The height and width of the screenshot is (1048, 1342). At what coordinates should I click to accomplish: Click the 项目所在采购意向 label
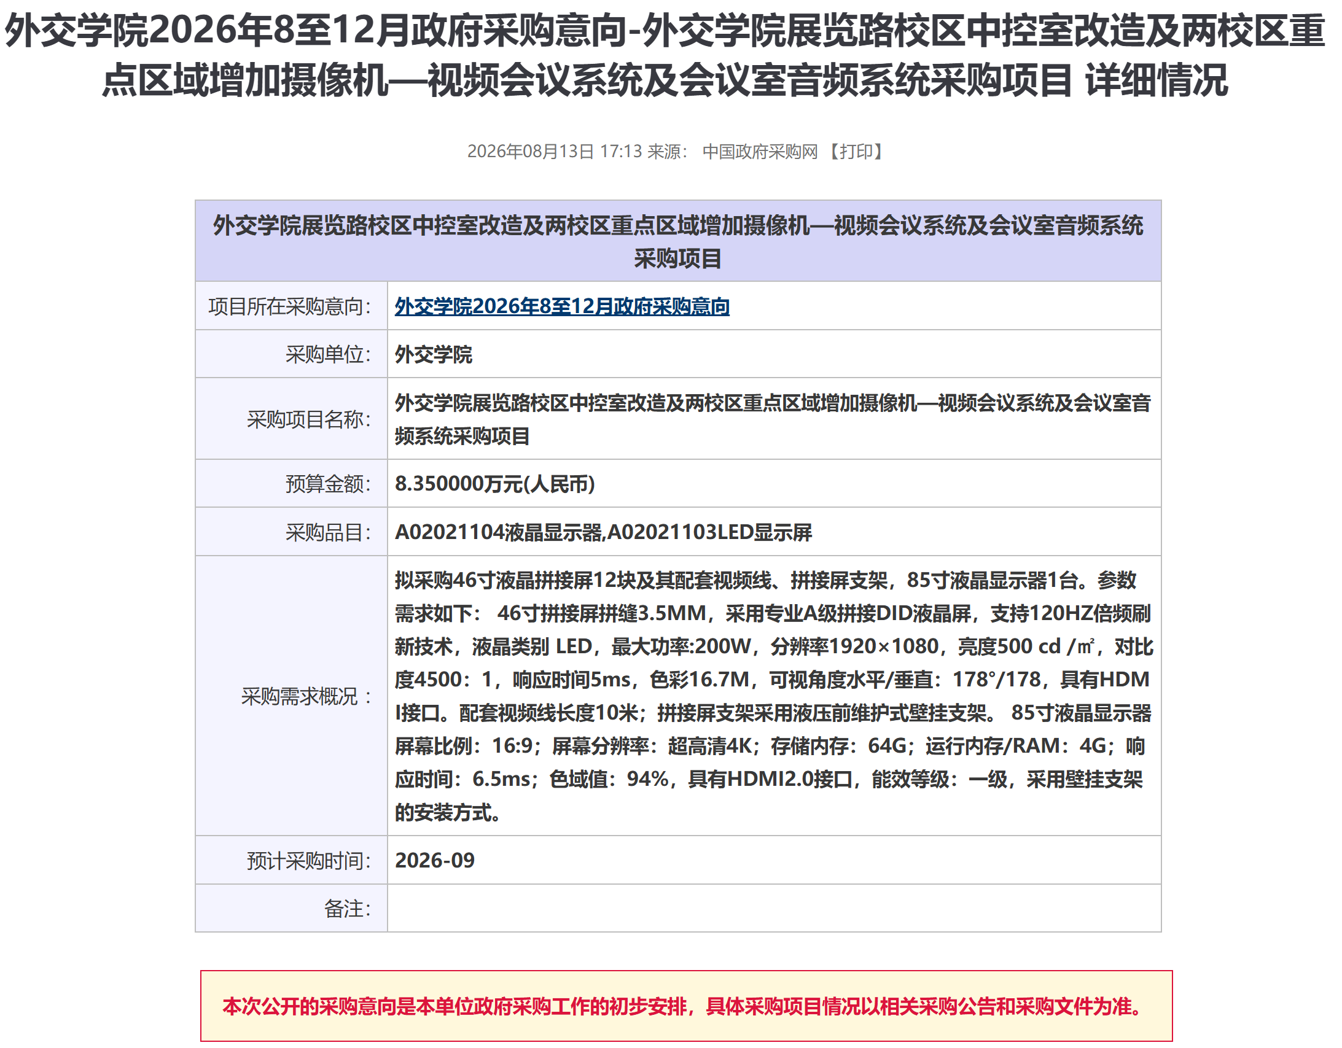(x=289, y=306)
